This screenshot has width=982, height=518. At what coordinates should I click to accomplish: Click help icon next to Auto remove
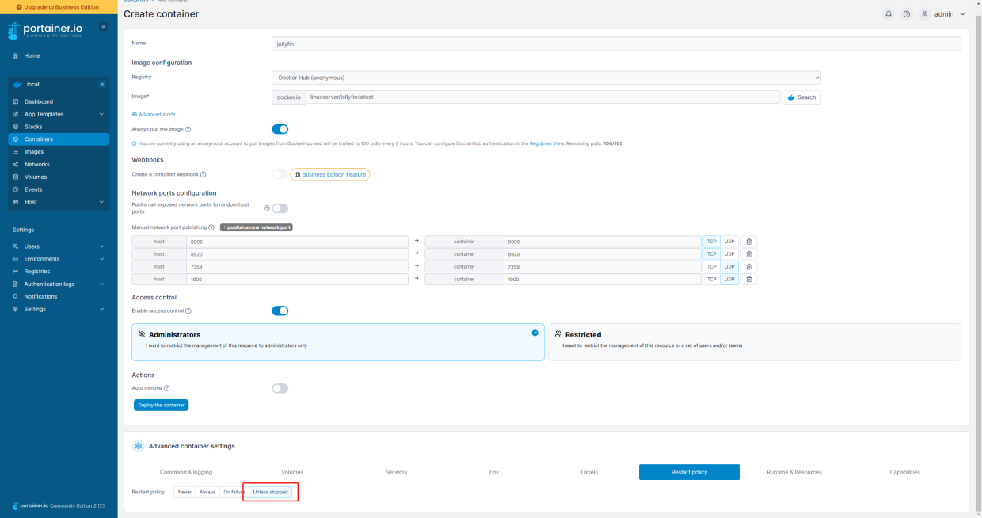[x=166, y=388]
